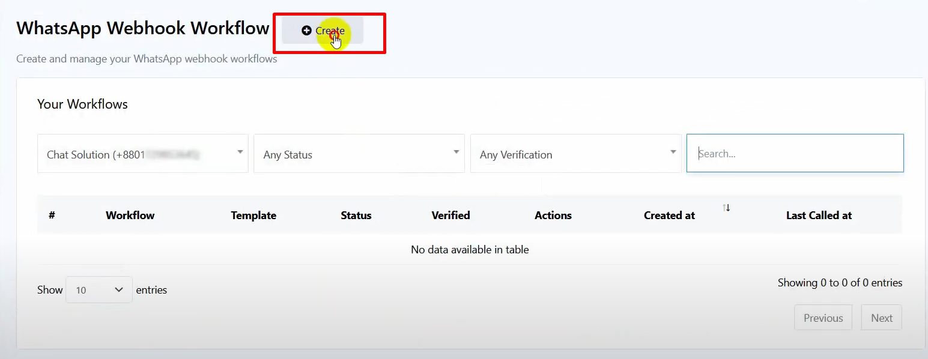Click the No data available table row
Screen dimensions: 928x359
click(x=470, y=249)
